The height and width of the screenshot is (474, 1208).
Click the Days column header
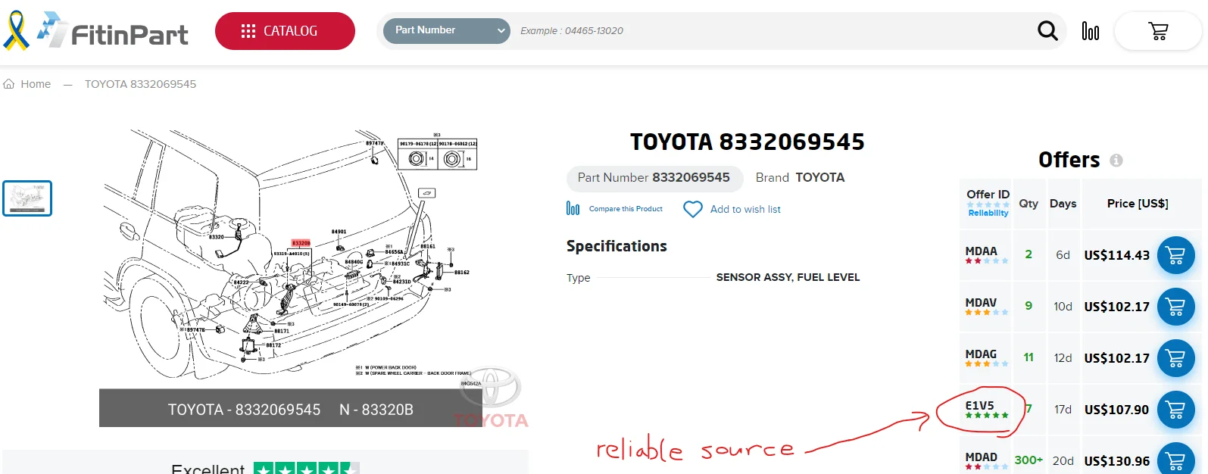(x=1063, y=204)
